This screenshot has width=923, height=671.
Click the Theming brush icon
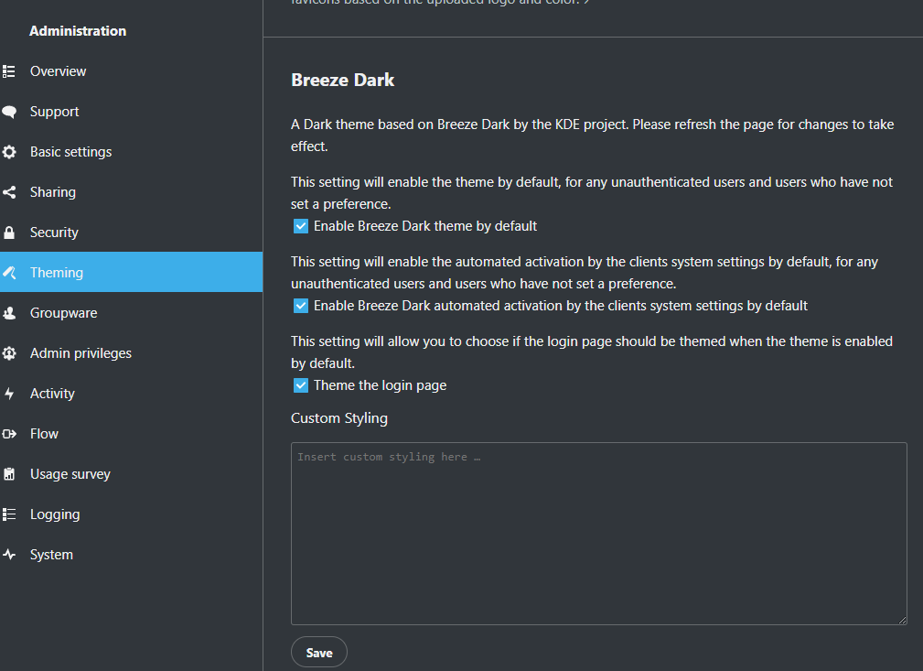[9, 273]
